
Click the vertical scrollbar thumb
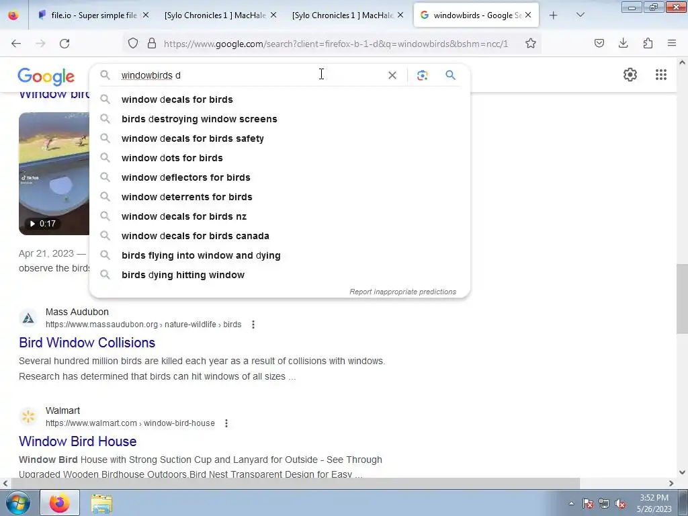coord(682,299)
